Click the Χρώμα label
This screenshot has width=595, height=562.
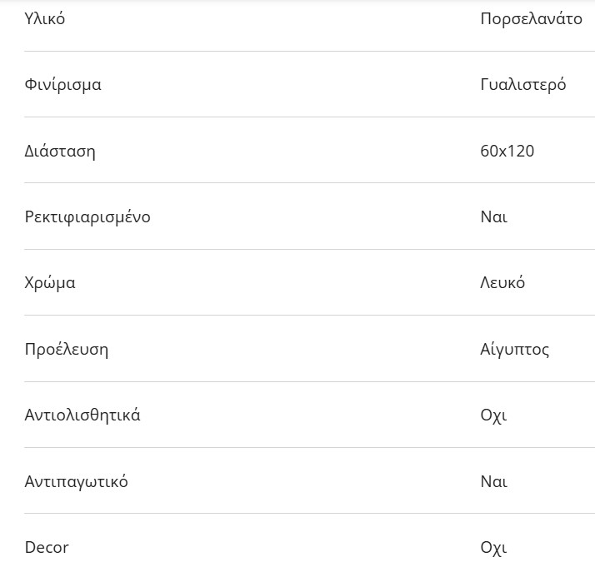50,283
